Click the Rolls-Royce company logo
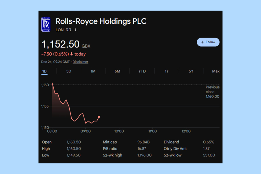Screen dimensions: 261x174 45,24
